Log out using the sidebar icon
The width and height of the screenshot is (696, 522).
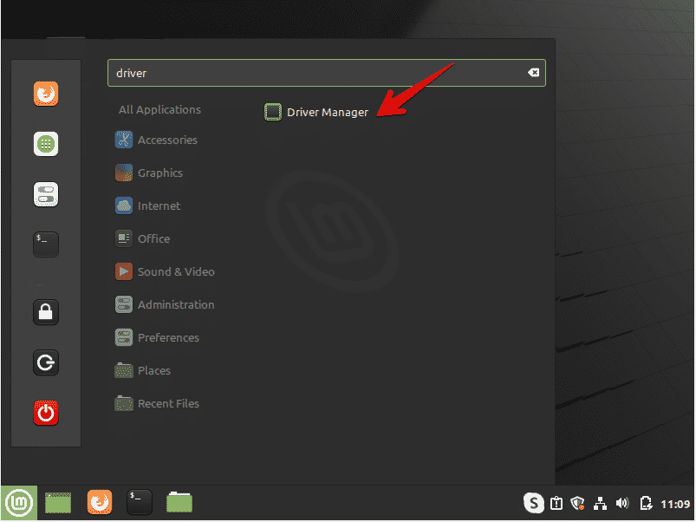[x=45, y=362]
